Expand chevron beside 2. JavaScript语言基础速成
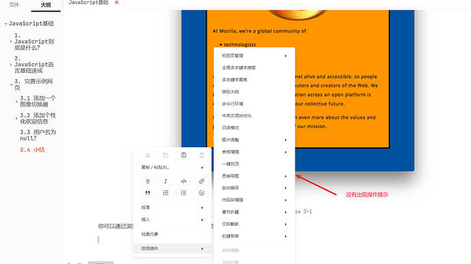 coord(11,65)
